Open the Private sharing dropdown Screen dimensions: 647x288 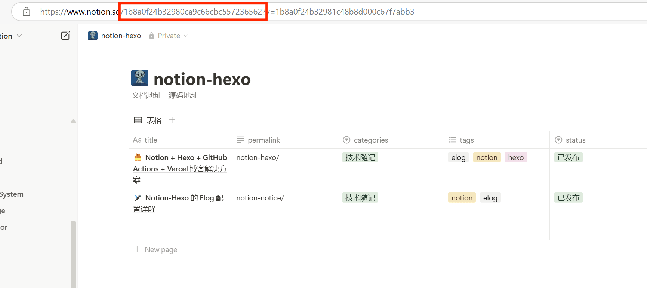169,36
